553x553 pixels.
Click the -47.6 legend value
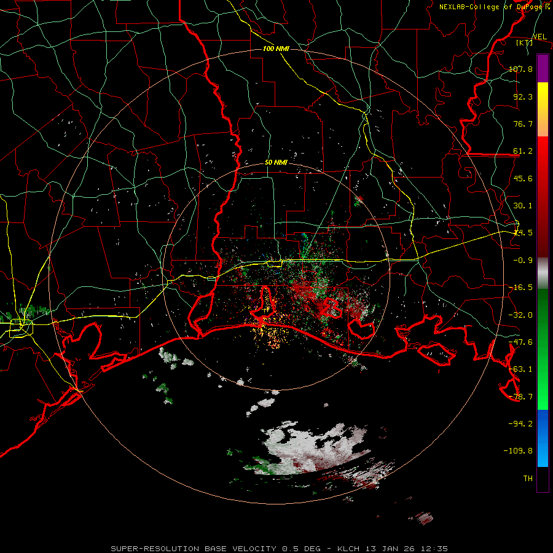(x=520, y=342)
